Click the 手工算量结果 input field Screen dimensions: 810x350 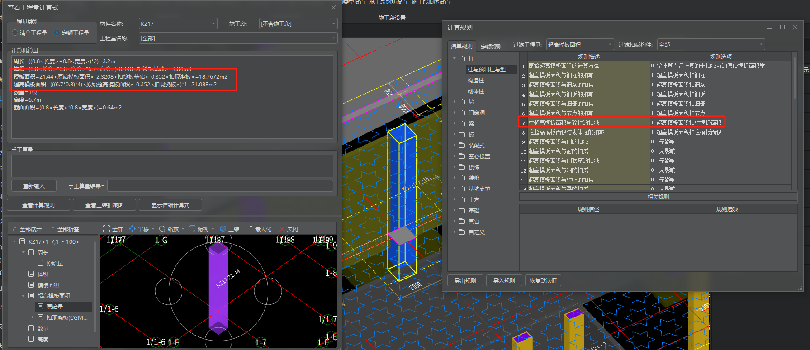[220, 186]
